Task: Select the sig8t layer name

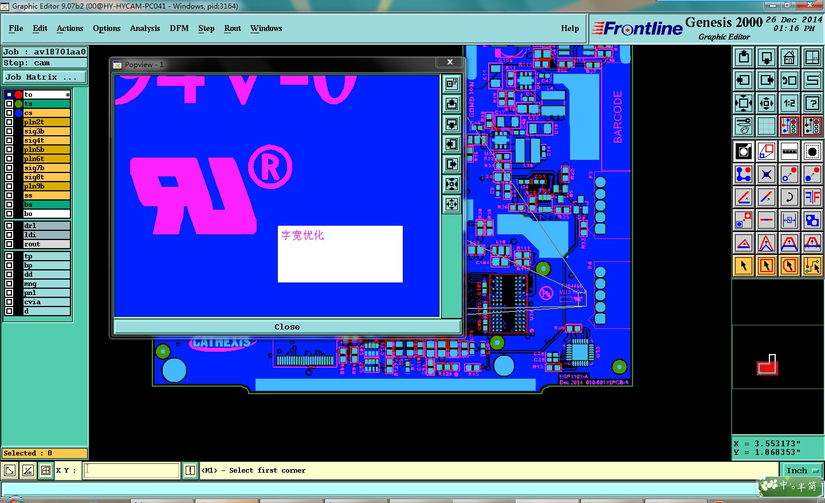Action: (46, 177)
